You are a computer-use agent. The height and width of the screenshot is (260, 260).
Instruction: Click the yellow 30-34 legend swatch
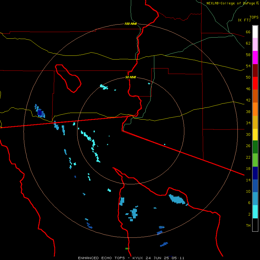coord(255,135)
